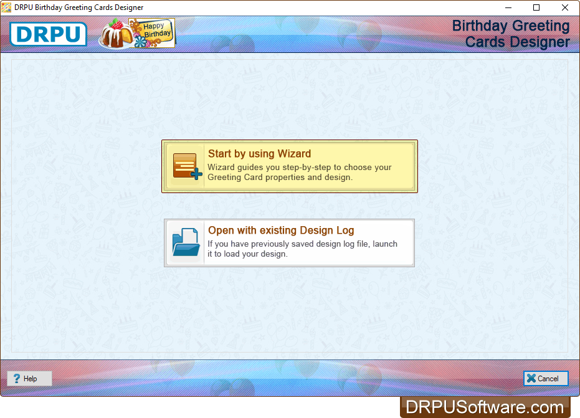Screen dimensions: 580x418
Task: Click the title bar text DRPU Birthday Greeting Cards Designer
Action: 78,7
